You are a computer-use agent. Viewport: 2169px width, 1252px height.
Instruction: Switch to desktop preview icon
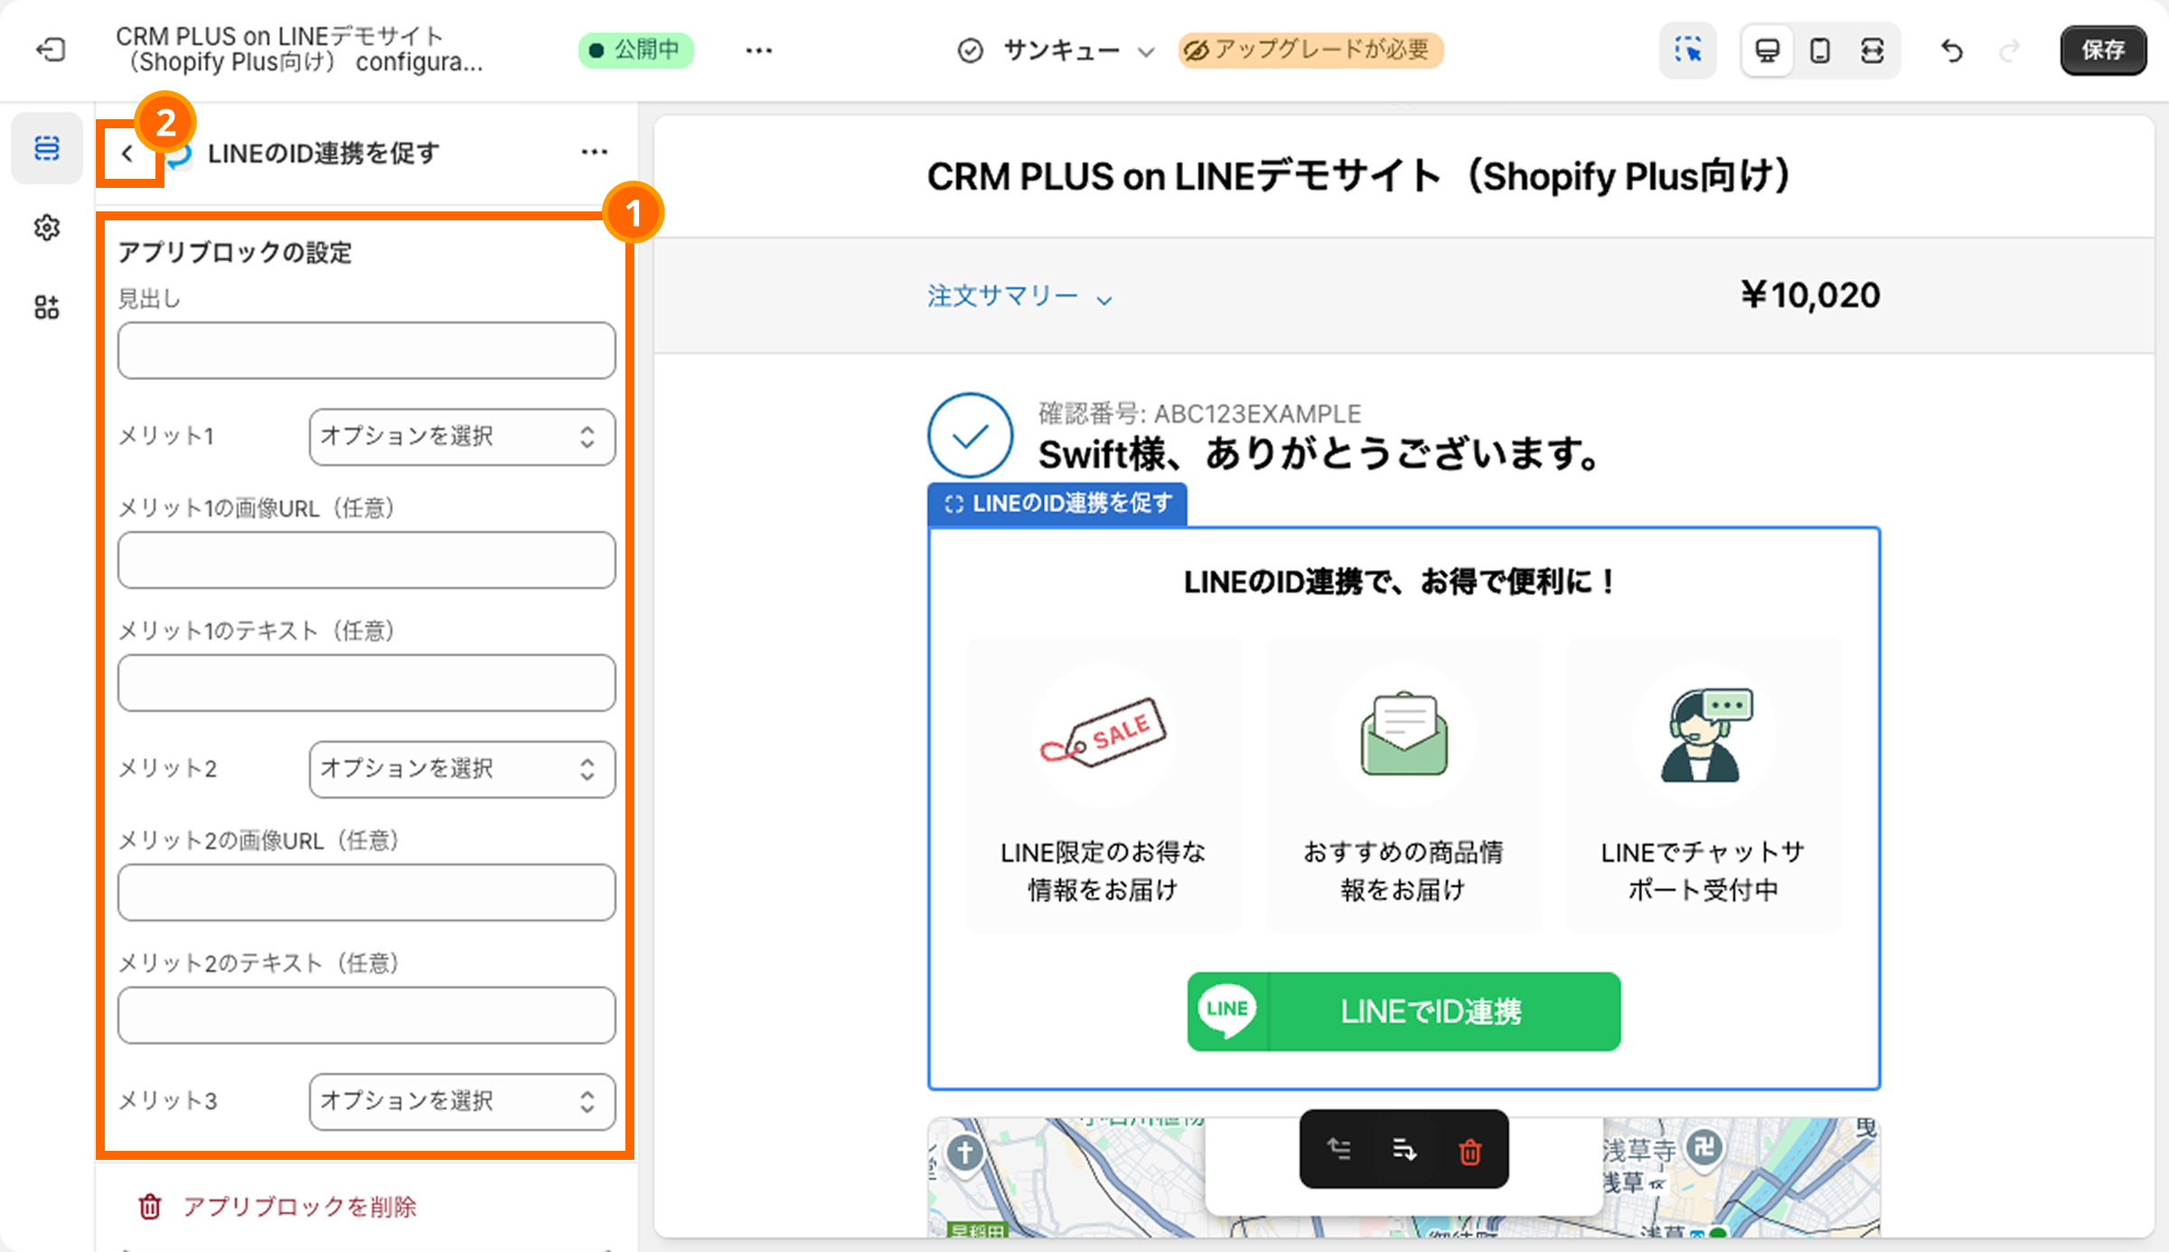click(1767, 51)
